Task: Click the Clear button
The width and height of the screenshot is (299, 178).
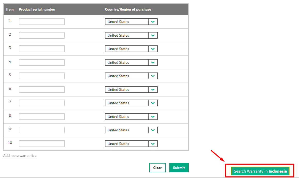Action: pyautogui.click(x=157, y=167)
